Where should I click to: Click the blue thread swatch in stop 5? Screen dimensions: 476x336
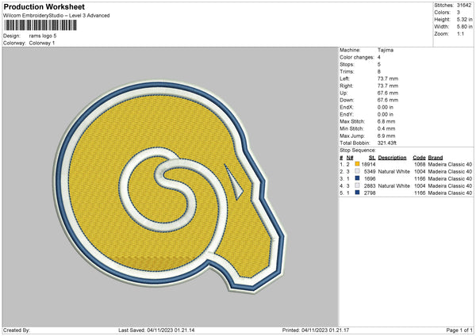point(358,193)
